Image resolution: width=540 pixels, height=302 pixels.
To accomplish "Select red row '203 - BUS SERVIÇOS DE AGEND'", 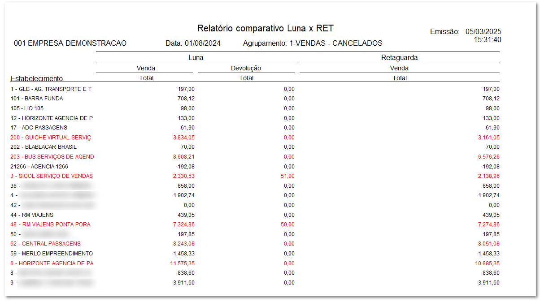I will [x=255, y=157].
